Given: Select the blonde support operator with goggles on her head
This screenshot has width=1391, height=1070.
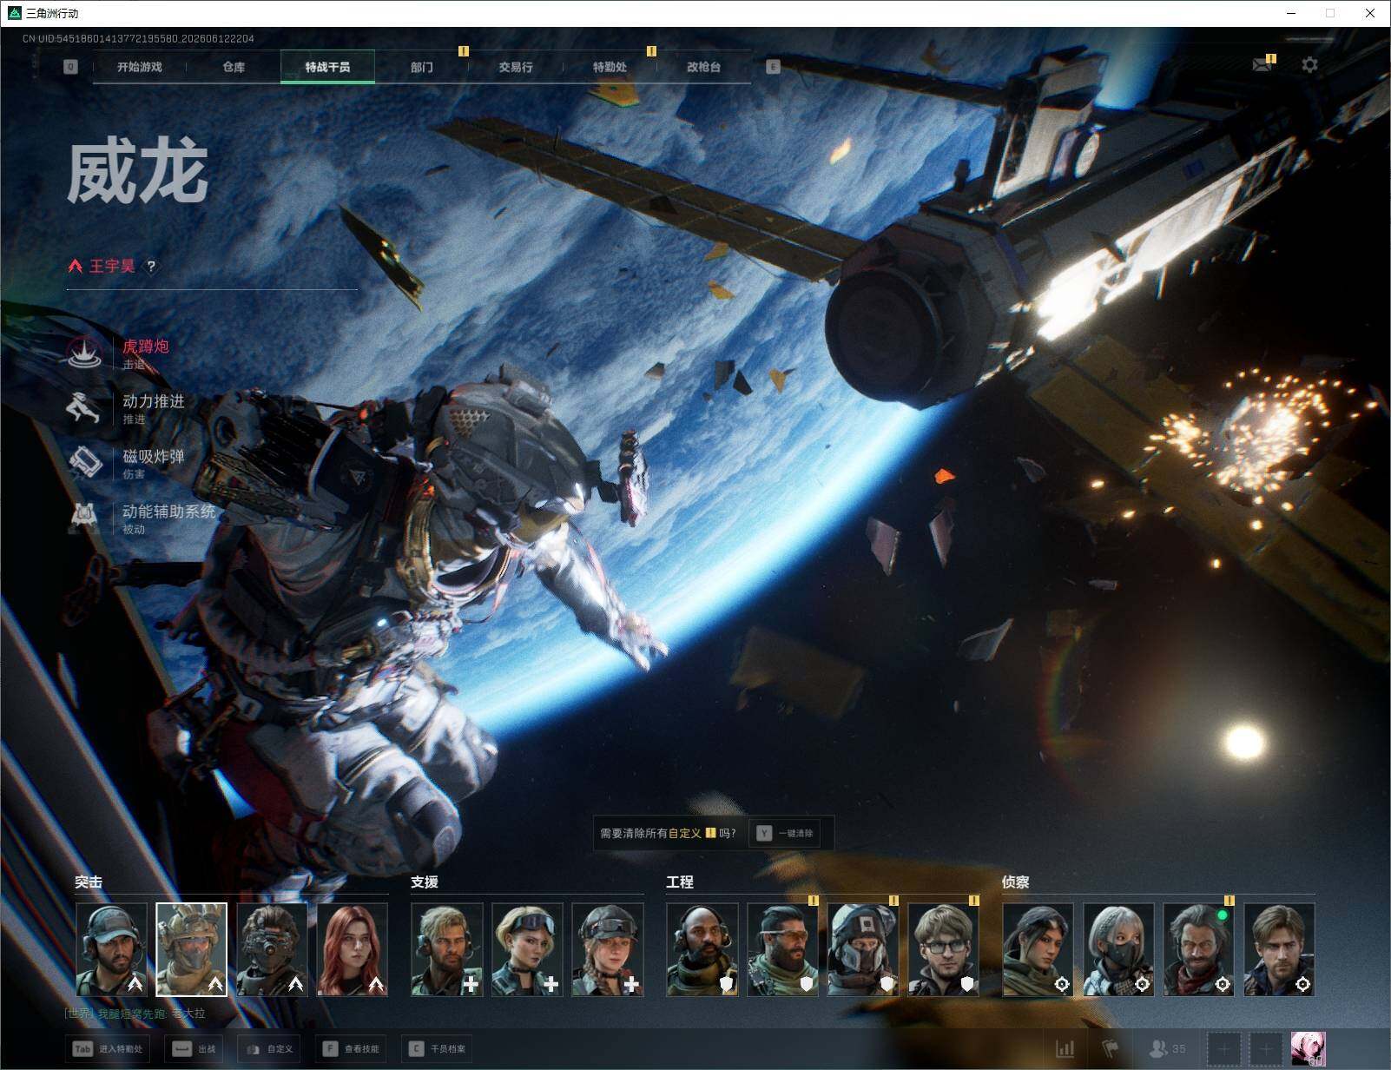Looking at the screenshot, I should point(527,949).
